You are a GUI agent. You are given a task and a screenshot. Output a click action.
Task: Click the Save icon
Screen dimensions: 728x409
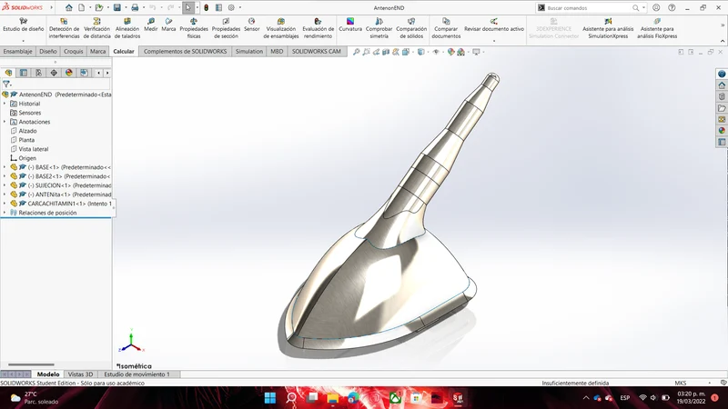point(117,7)
